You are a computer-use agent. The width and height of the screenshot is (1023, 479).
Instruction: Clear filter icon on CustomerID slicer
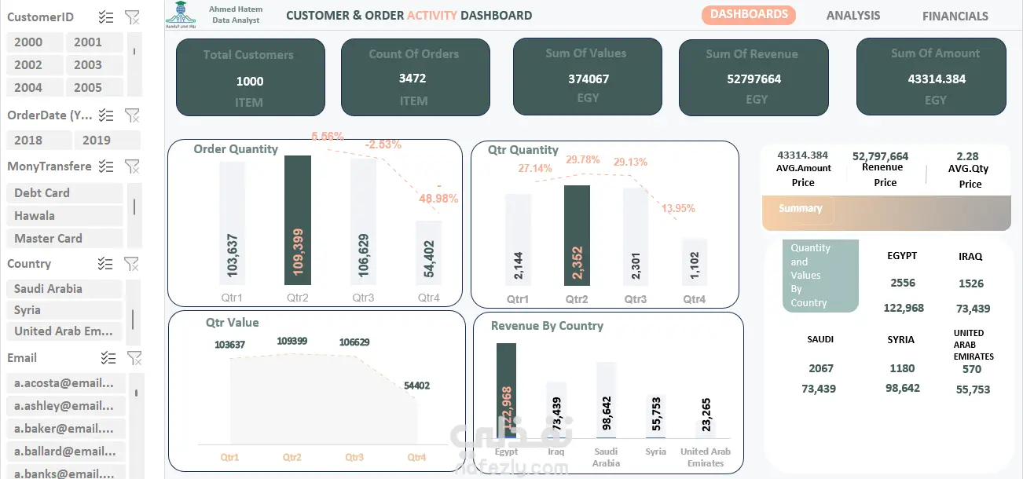coord(132,17)
